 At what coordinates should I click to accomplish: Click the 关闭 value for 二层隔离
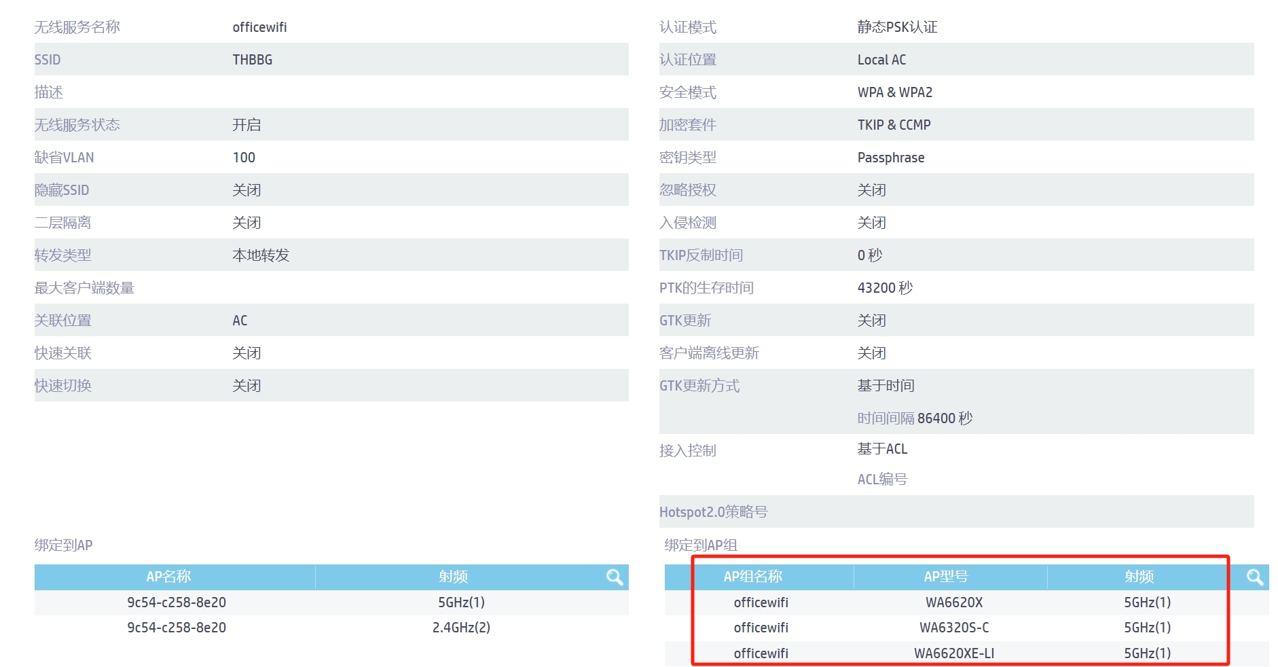(247, 223)
